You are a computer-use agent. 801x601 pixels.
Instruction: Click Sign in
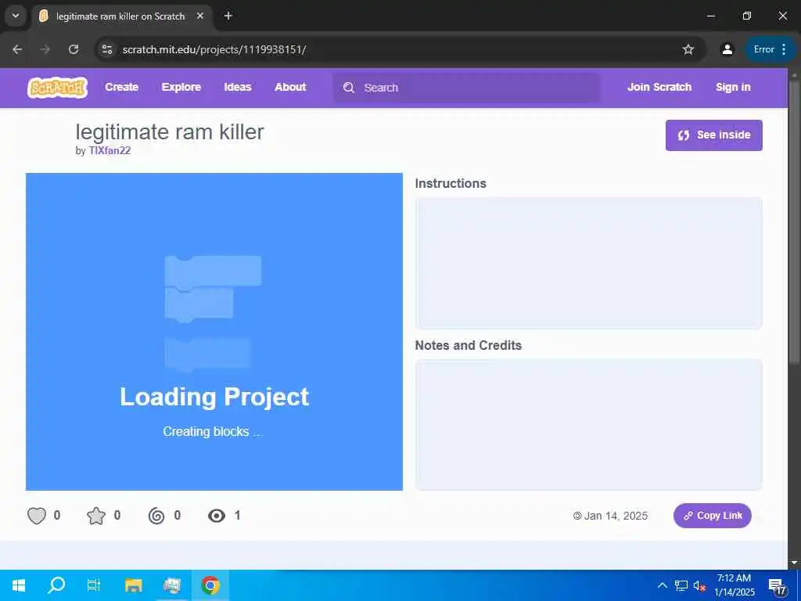[x=732, y=87]
